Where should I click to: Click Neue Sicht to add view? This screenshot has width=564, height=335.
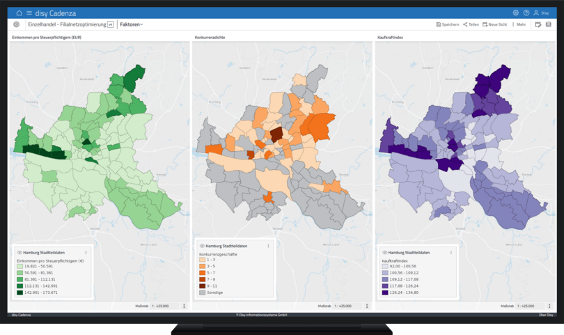pos(494,24)
